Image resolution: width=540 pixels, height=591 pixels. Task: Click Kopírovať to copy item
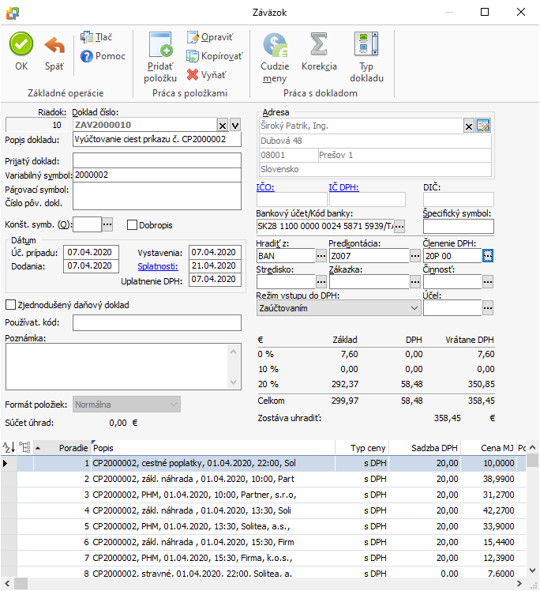click(215, 56)
